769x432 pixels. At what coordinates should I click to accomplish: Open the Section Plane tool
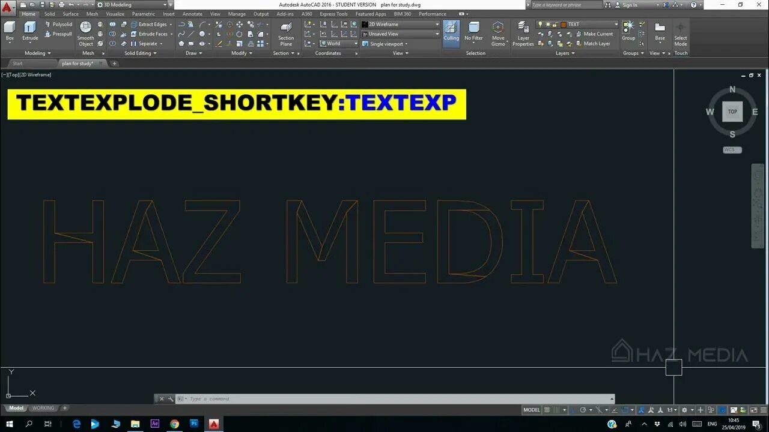point(286,34)
